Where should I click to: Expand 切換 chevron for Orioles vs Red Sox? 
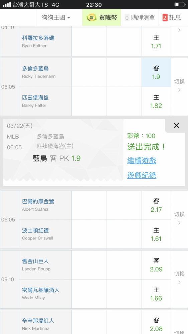pyautogui.click(x=179, y=218)
